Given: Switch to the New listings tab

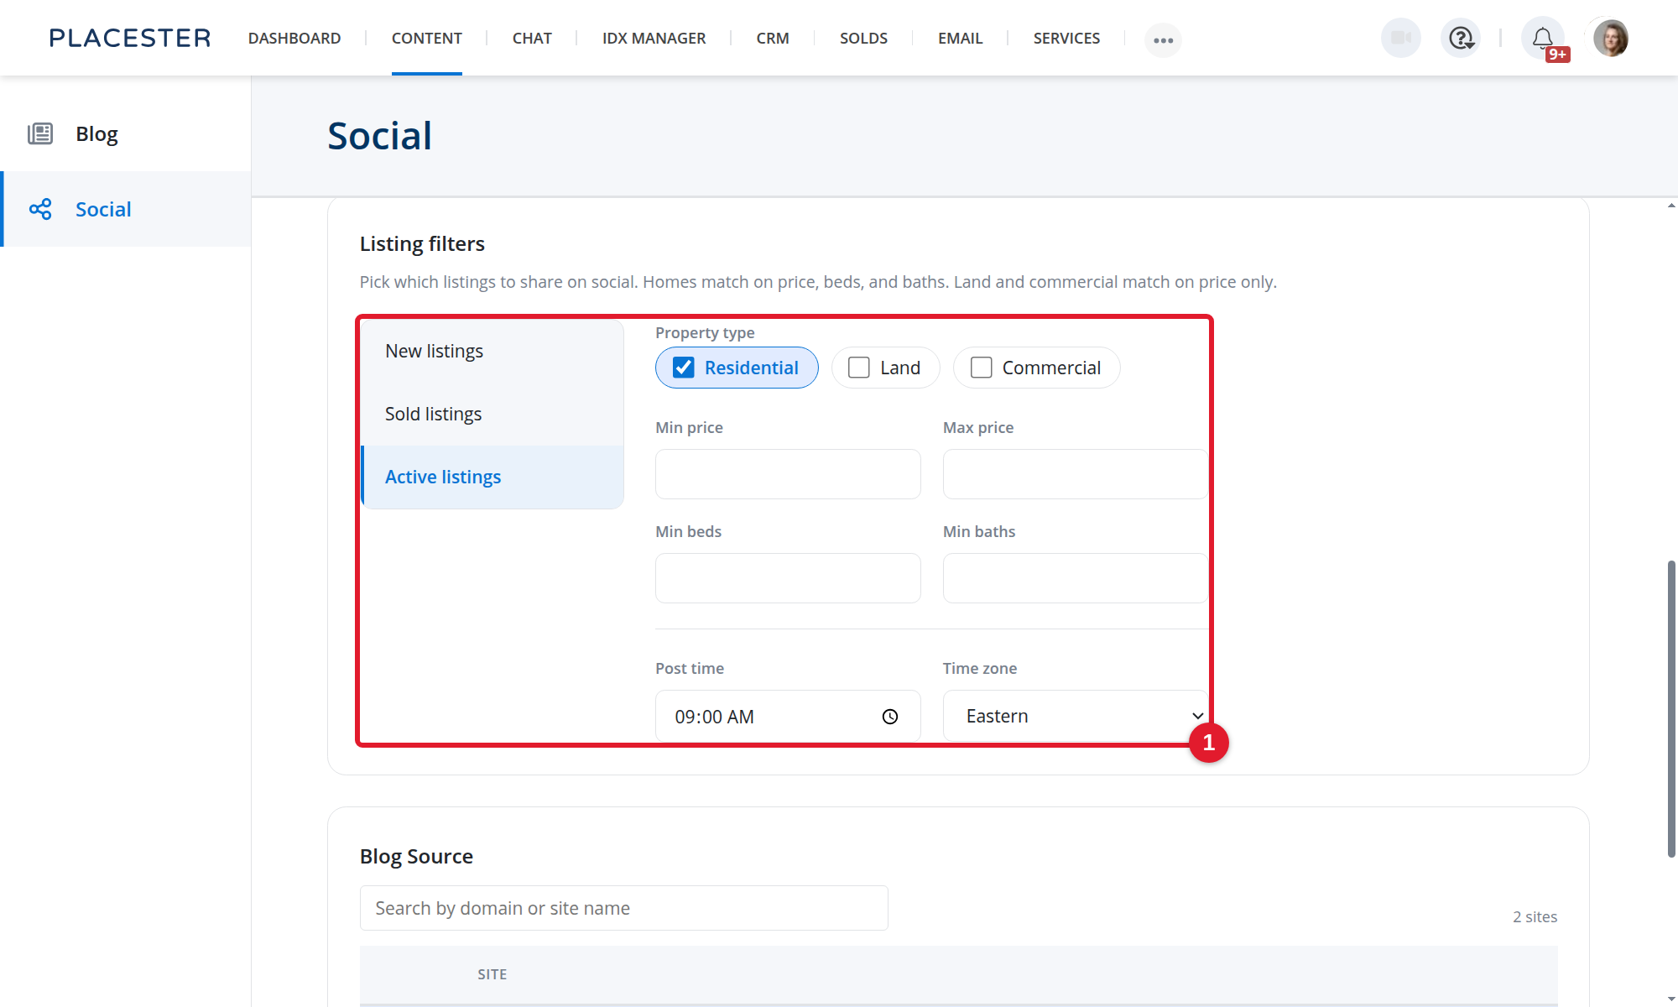Looking at the screenshot, I should click(x=492, y=351).
